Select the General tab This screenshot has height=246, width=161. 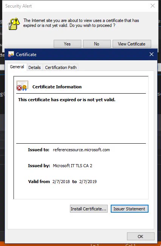tap(17, 67)
